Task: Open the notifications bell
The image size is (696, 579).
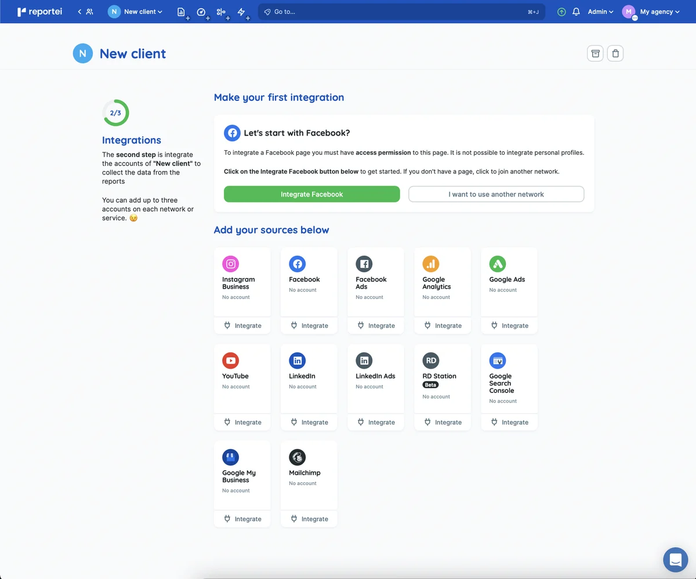Action: click(576, 12)
